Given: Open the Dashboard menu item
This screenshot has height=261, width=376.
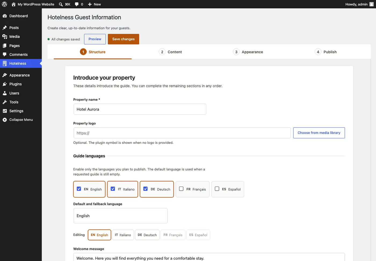Looking at the screenshot, I should click(x=21, y=16).
